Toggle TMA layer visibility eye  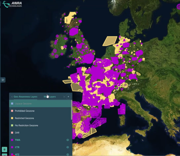[x=68, y=140]
